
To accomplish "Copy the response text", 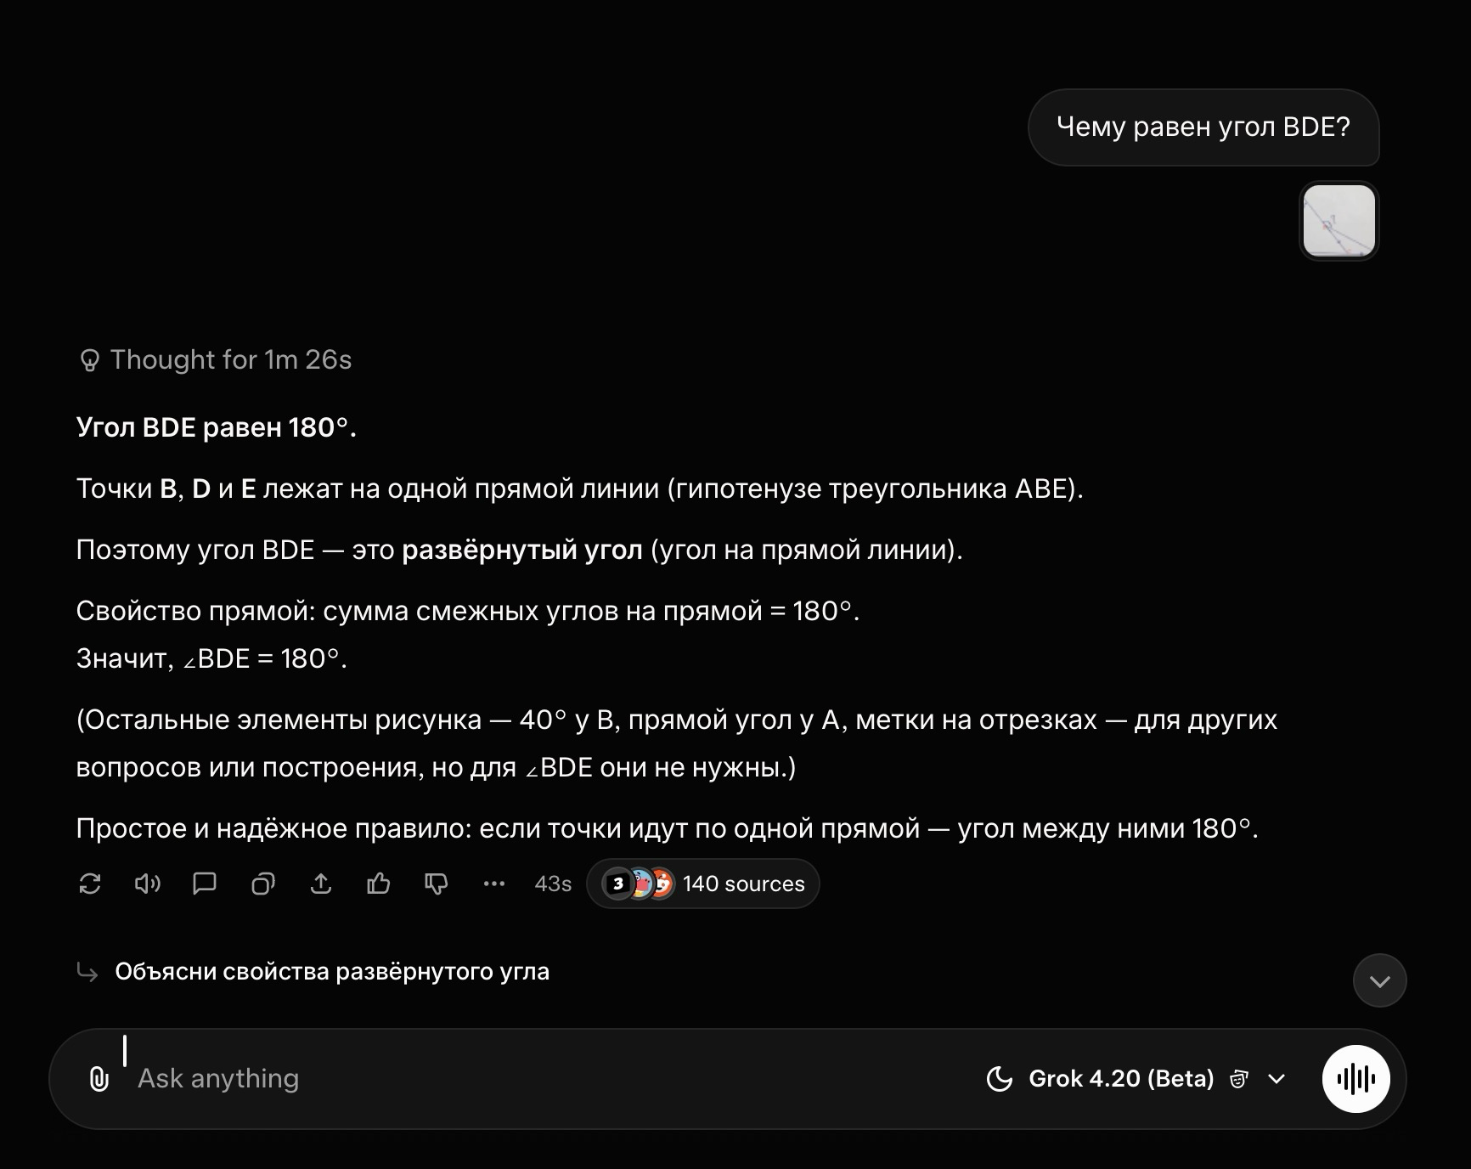I will coord(263,884).
